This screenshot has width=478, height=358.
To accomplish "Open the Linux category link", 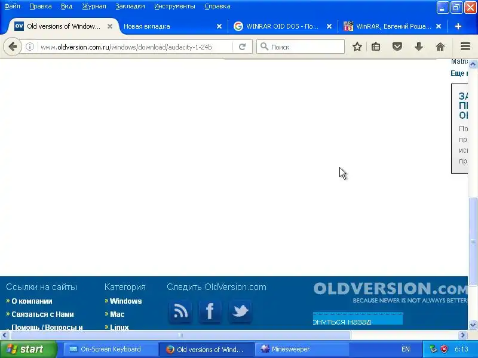I will (119, 327).
